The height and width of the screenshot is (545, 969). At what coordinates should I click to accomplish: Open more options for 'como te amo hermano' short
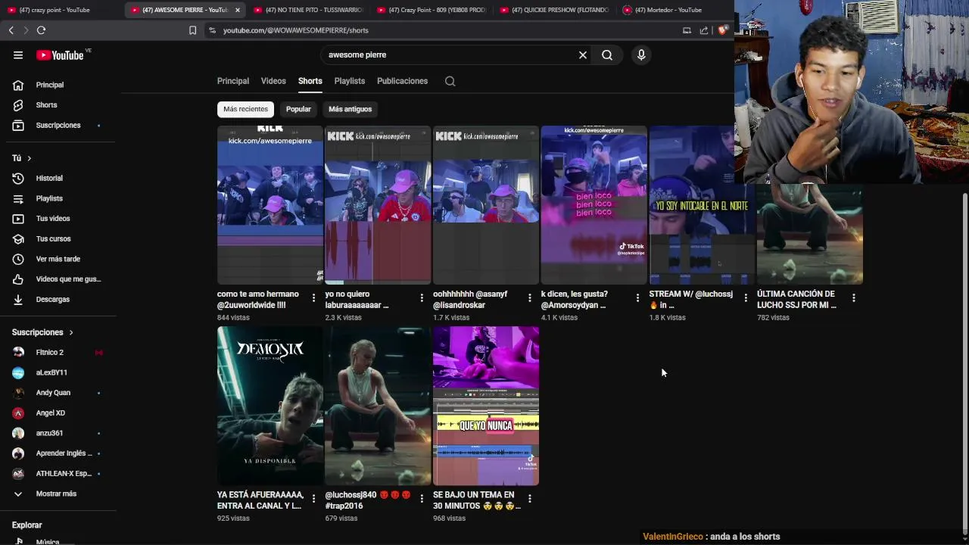[313, 298]
